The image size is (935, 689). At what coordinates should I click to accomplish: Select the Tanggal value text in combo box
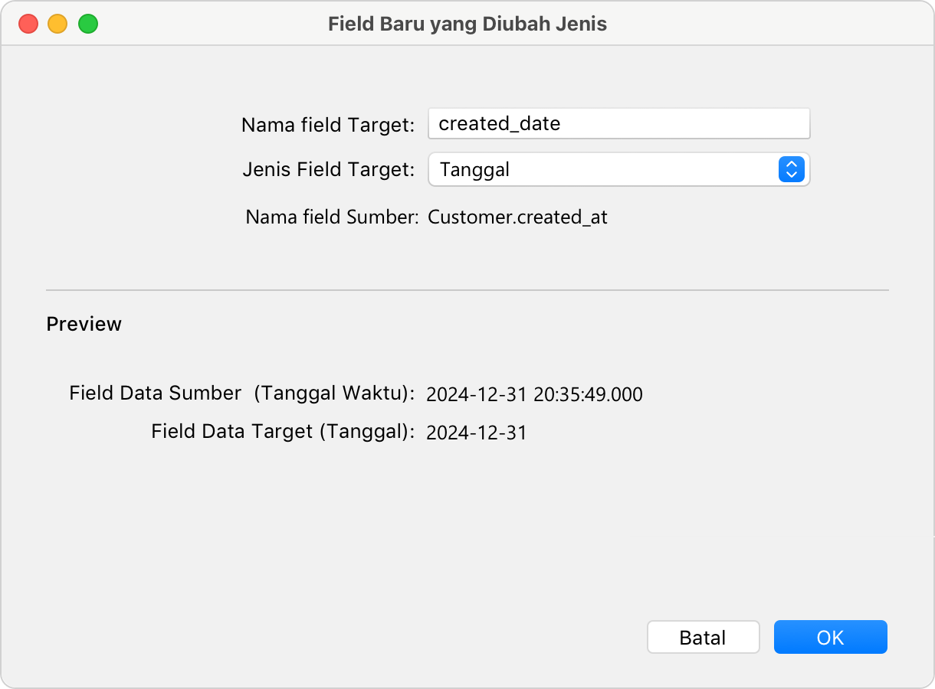(x=474, y=169)
